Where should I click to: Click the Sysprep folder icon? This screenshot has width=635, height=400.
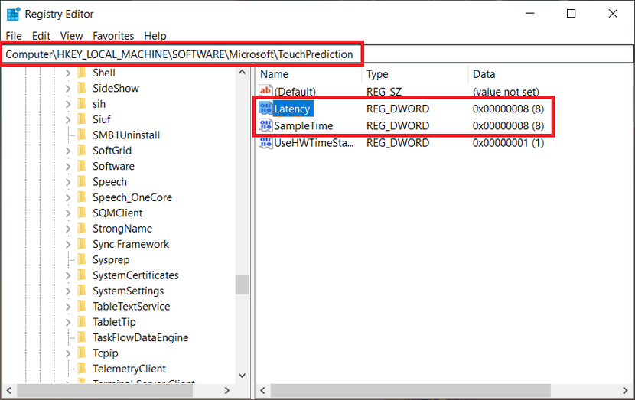tap(82, 259)
